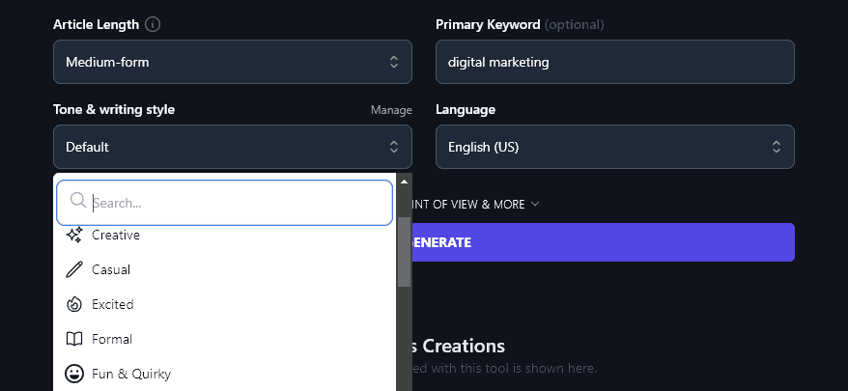Choose the Casual tone option
The height and width of the screenshot is (391, 848).
pyautogui.click(x=111, y=269)
